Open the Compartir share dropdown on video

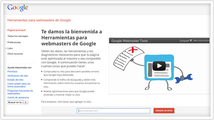pos(186,41)
